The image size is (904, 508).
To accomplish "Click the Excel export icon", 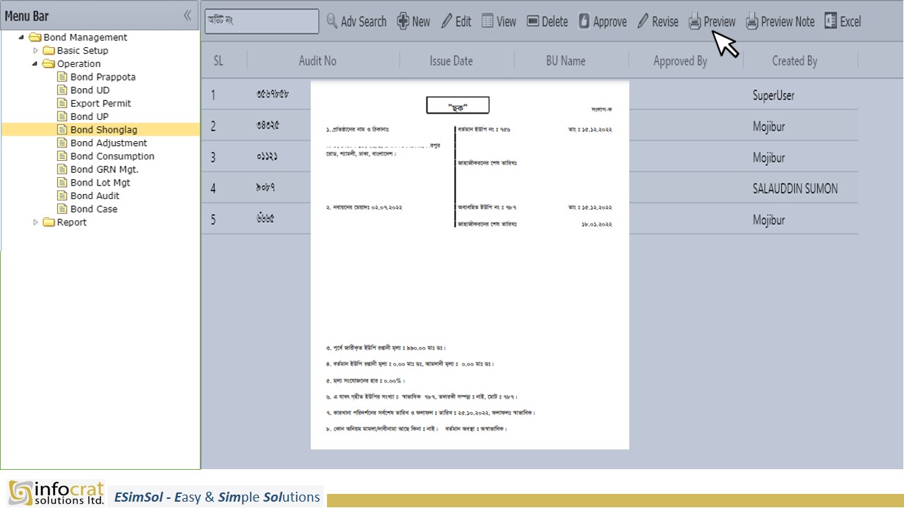I will coord(831,21).
